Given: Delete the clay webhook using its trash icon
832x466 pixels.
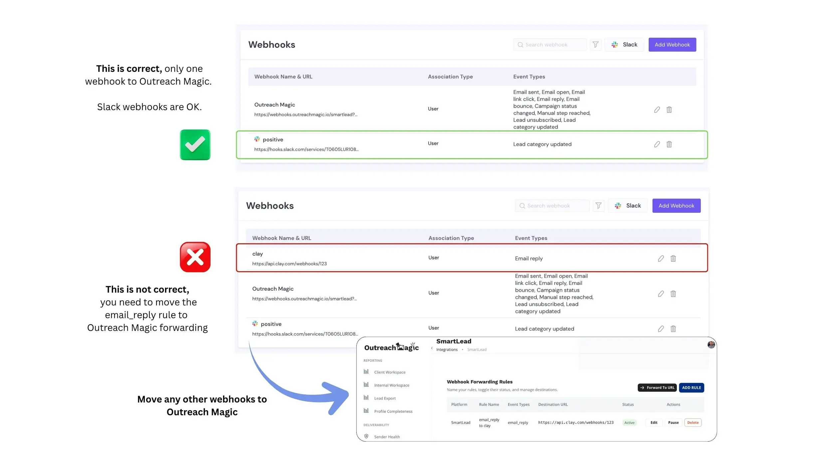Looking at the screenshot, I should click(673, 258).
